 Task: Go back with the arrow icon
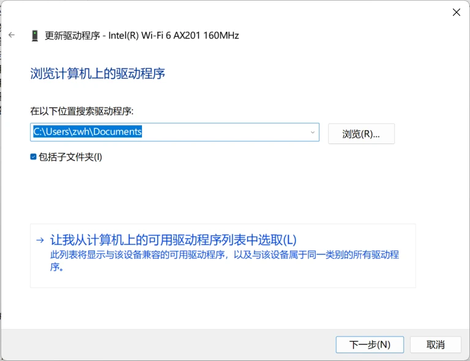click(12, 35)
